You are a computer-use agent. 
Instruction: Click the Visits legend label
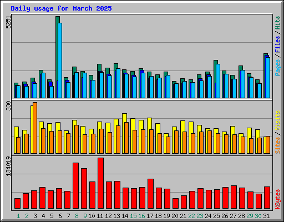tap(278, 120)
